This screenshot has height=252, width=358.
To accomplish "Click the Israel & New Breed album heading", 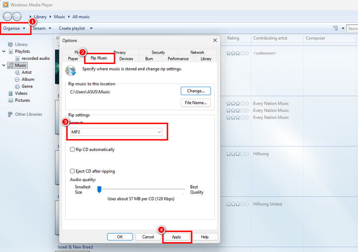I will pyautogui.click(x=75, y=247).
